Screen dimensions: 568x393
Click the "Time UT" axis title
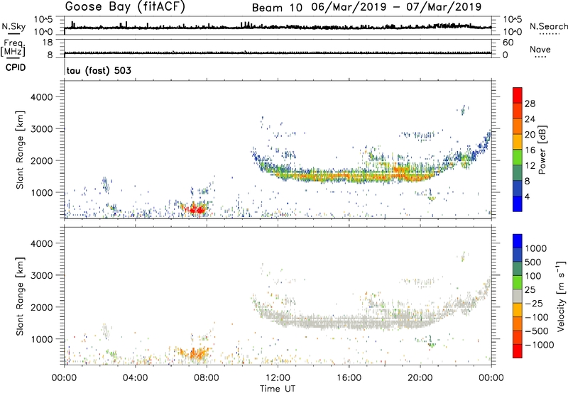(x=278, y=389)
